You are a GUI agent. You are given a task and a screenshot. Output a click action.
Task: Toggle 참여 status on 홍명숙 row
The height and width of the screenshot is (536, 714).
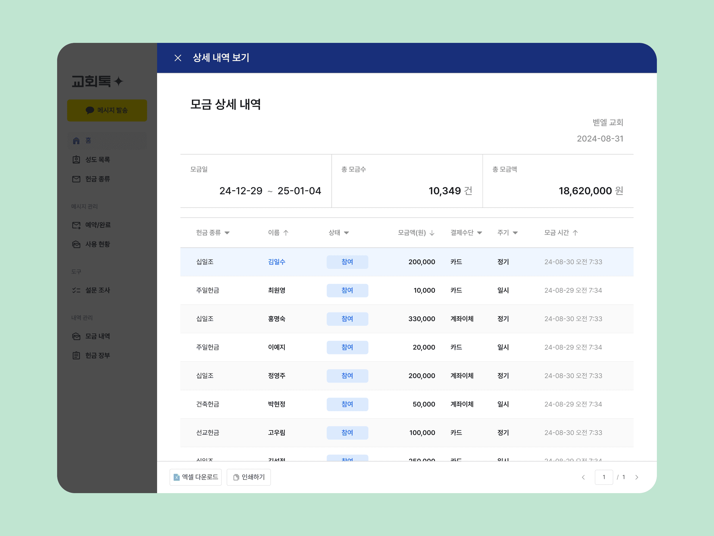[347, 319]
